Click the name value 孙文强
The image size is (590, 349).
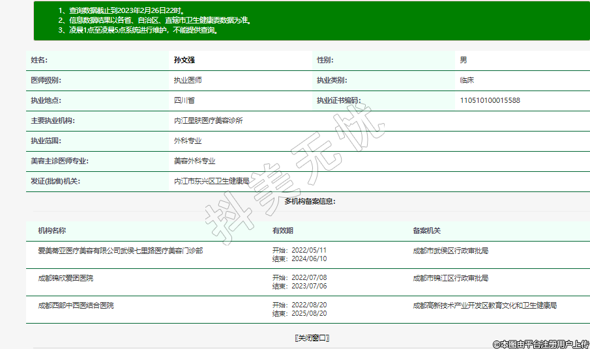click(x=184, y=60)
